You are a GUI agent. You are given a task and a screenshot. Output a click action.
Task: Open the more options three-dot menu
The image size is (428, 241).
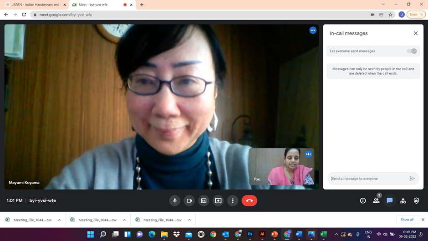pyautogui.click(x=233, y=200)
